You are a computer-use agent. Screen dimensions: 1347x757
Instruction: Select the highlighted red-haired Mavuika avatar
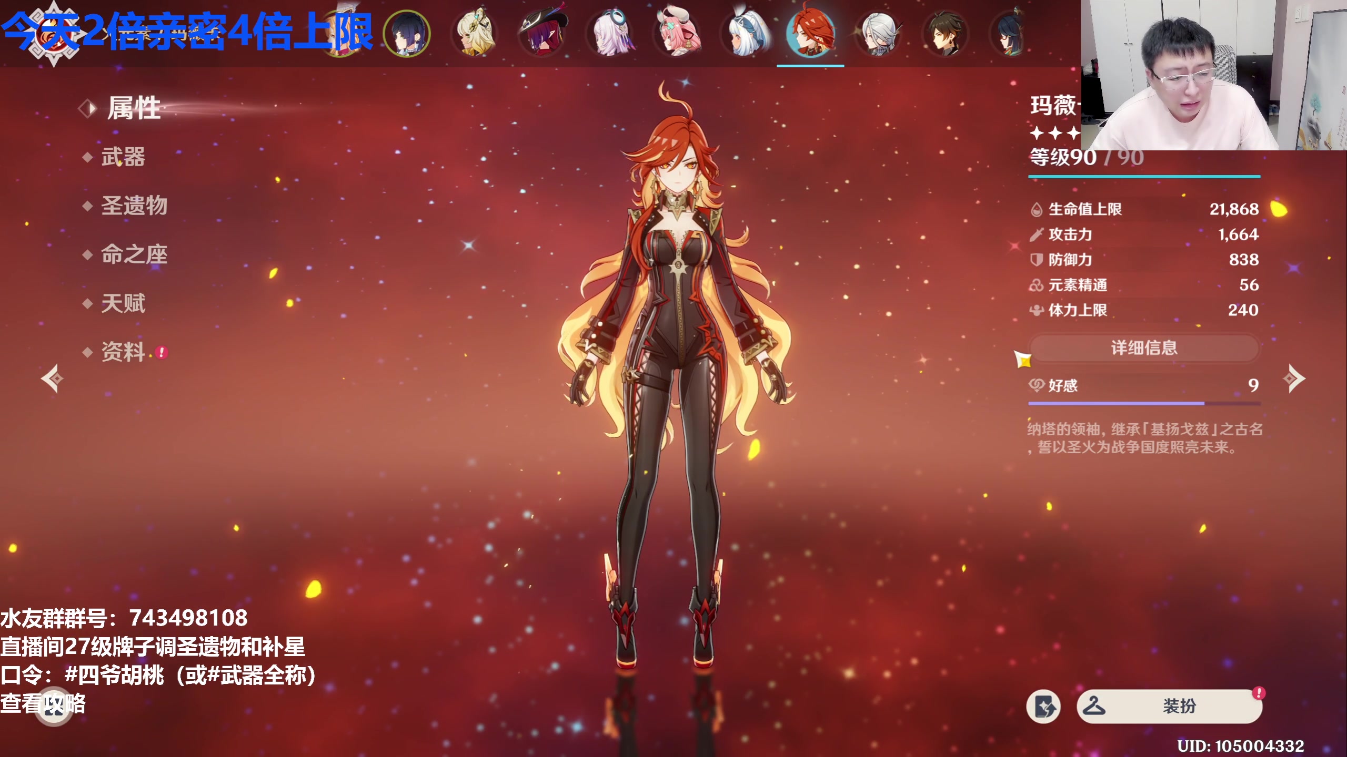pos(810,33)
